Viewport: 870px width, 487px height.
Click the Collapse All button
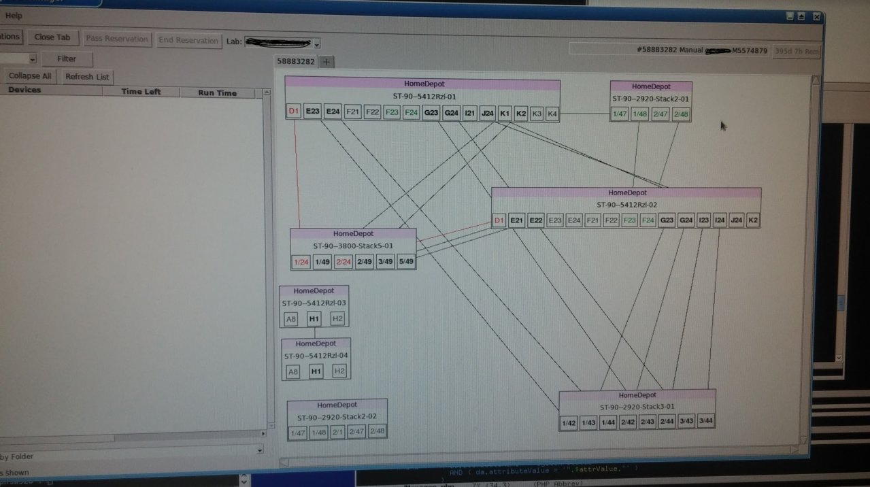point(29,76)
